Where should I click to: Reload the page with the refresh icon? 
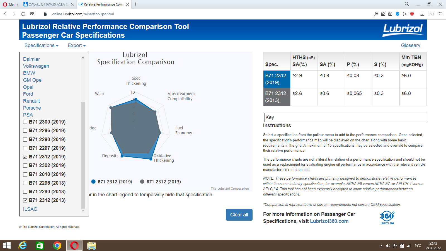click(23, 14)
